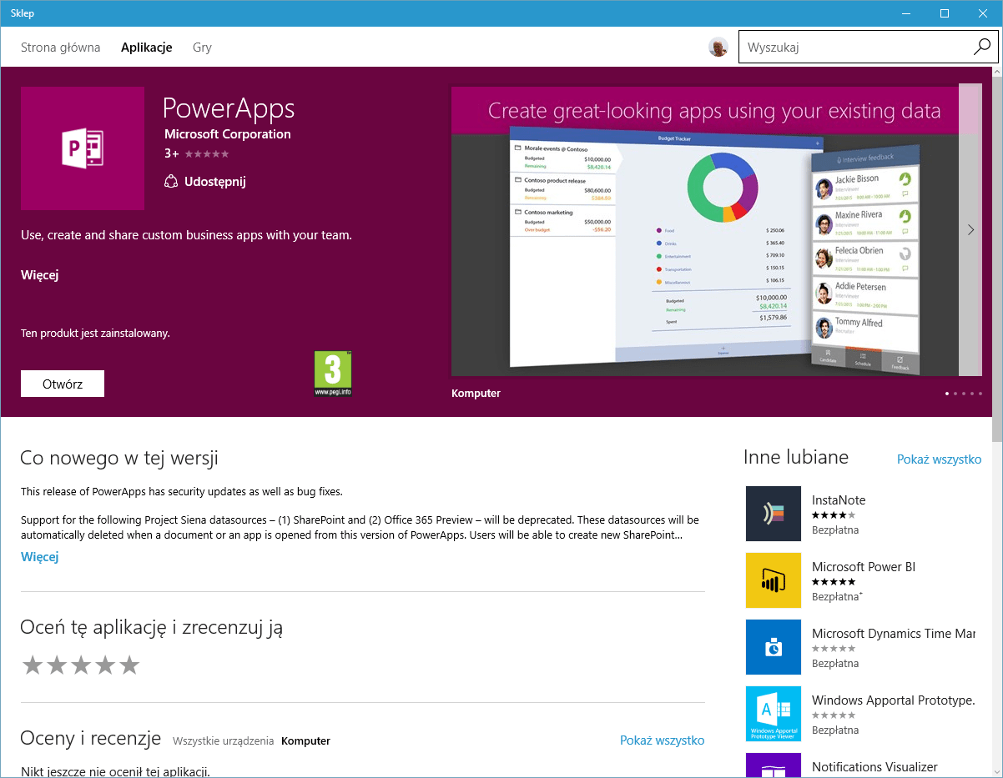Open the Microsoft Dynamics Time Mar title
1003x778 pixels.
tap(894, 634)
